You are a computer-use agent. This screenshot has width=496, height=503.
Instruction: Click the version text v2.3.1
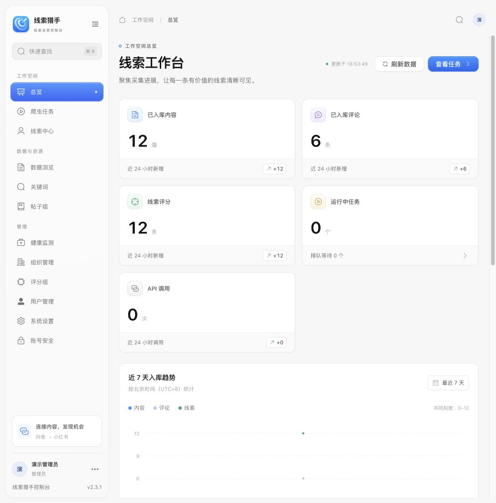click(x=94, y=487)
